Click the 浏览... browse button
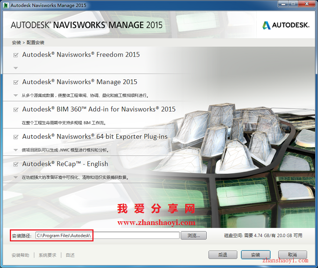The height and width of the screenshot is (268, 318). (x=194, y=235)
